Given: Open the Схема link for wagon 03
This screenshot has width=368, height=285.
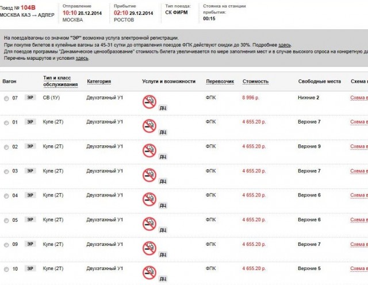Looking at the screenshot, I should click(358, 171).
